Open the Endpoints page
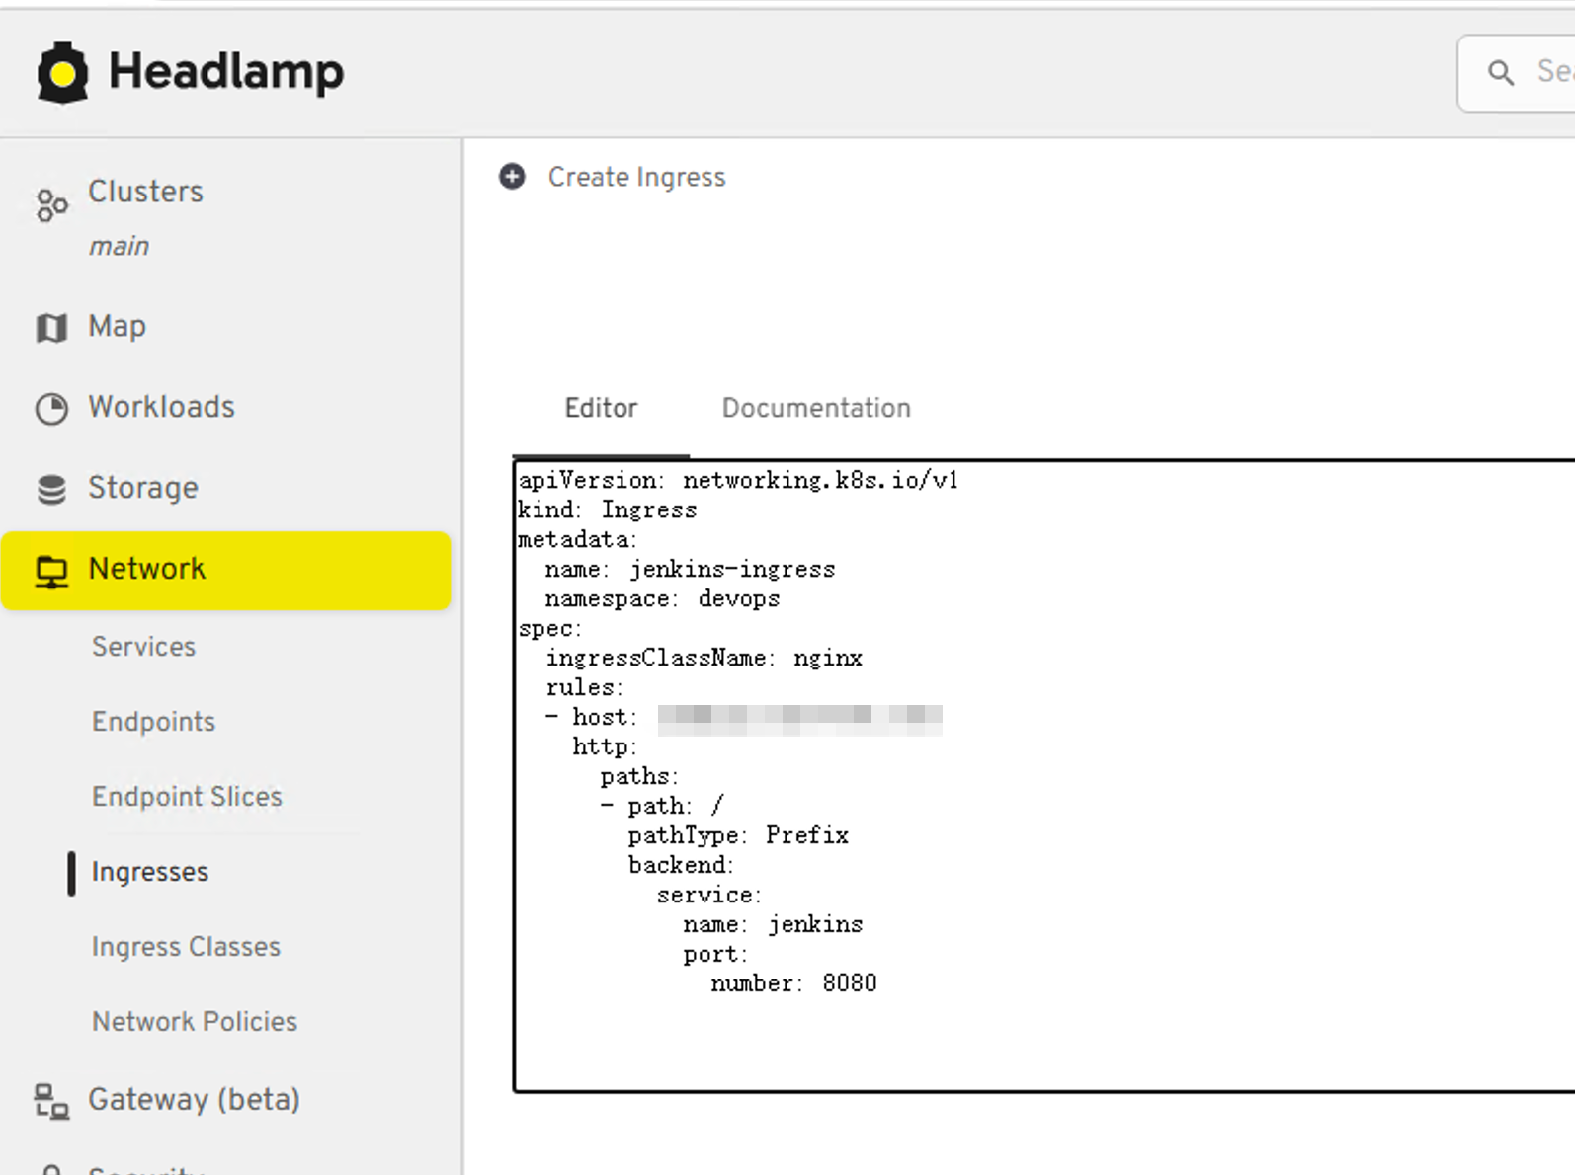This screenshot has width=1575, height=1175. tap(153, 722)
